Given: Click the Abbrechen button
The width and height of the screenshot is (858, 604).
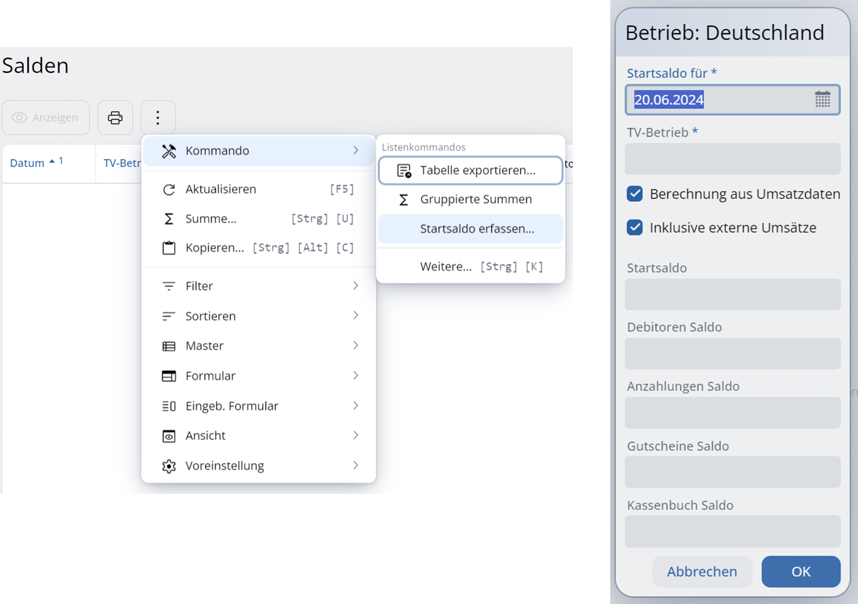Looking at the screenshot, I should click(701, 572).
